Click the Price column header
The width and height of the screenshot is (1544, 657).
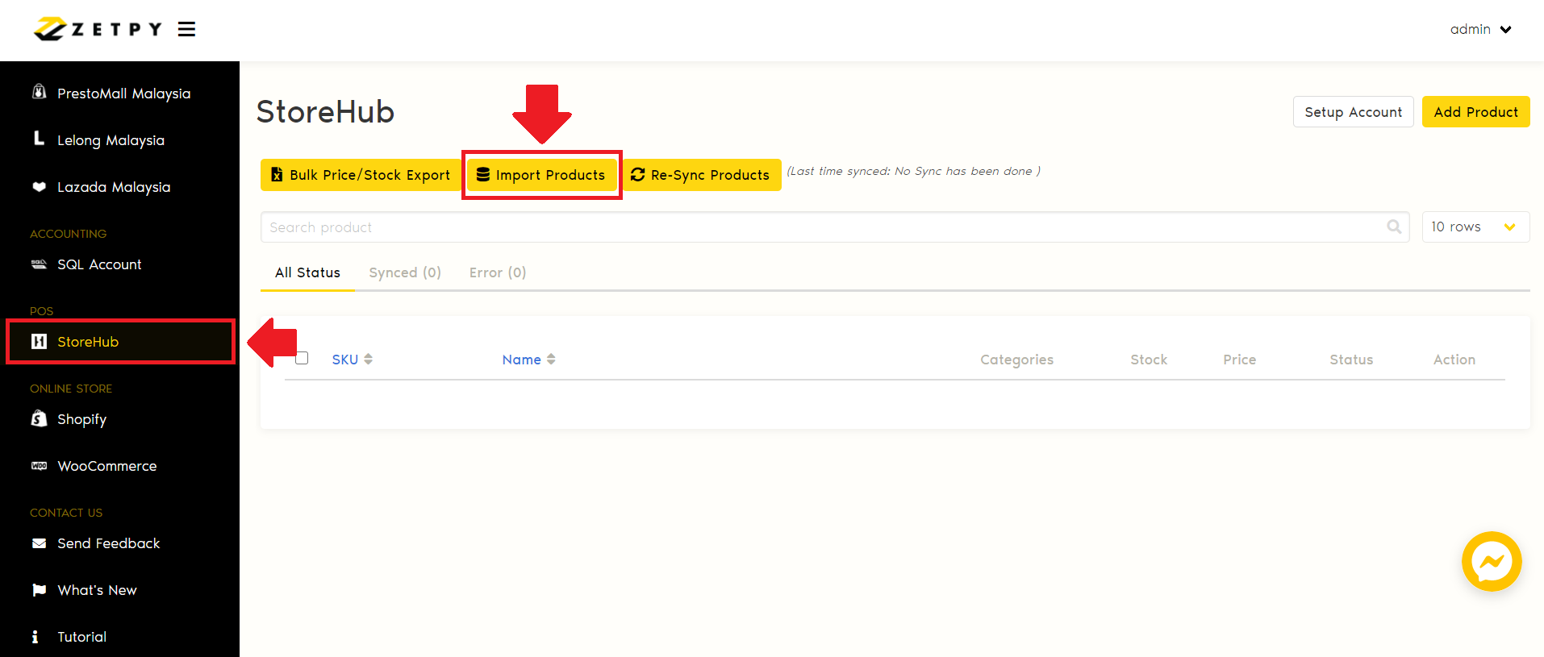(1239, 360)
